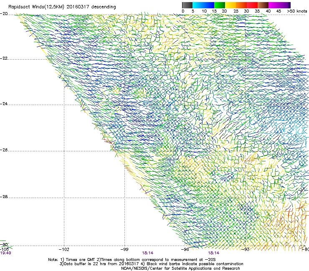Click the yellow 20-25 knots legend segment

point(230,5)
